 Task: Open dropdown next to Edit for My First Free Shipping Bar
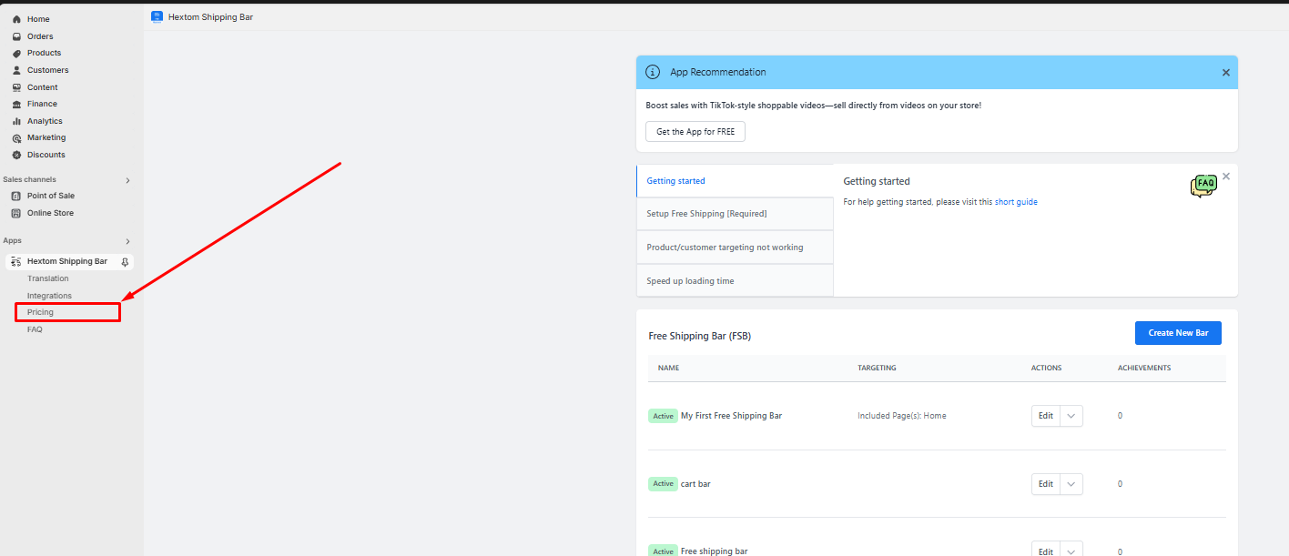pyautogui.click(x=1071, y=416)
